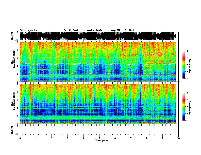Click the "-7" label on ch.2 color scale

(187, 121)
